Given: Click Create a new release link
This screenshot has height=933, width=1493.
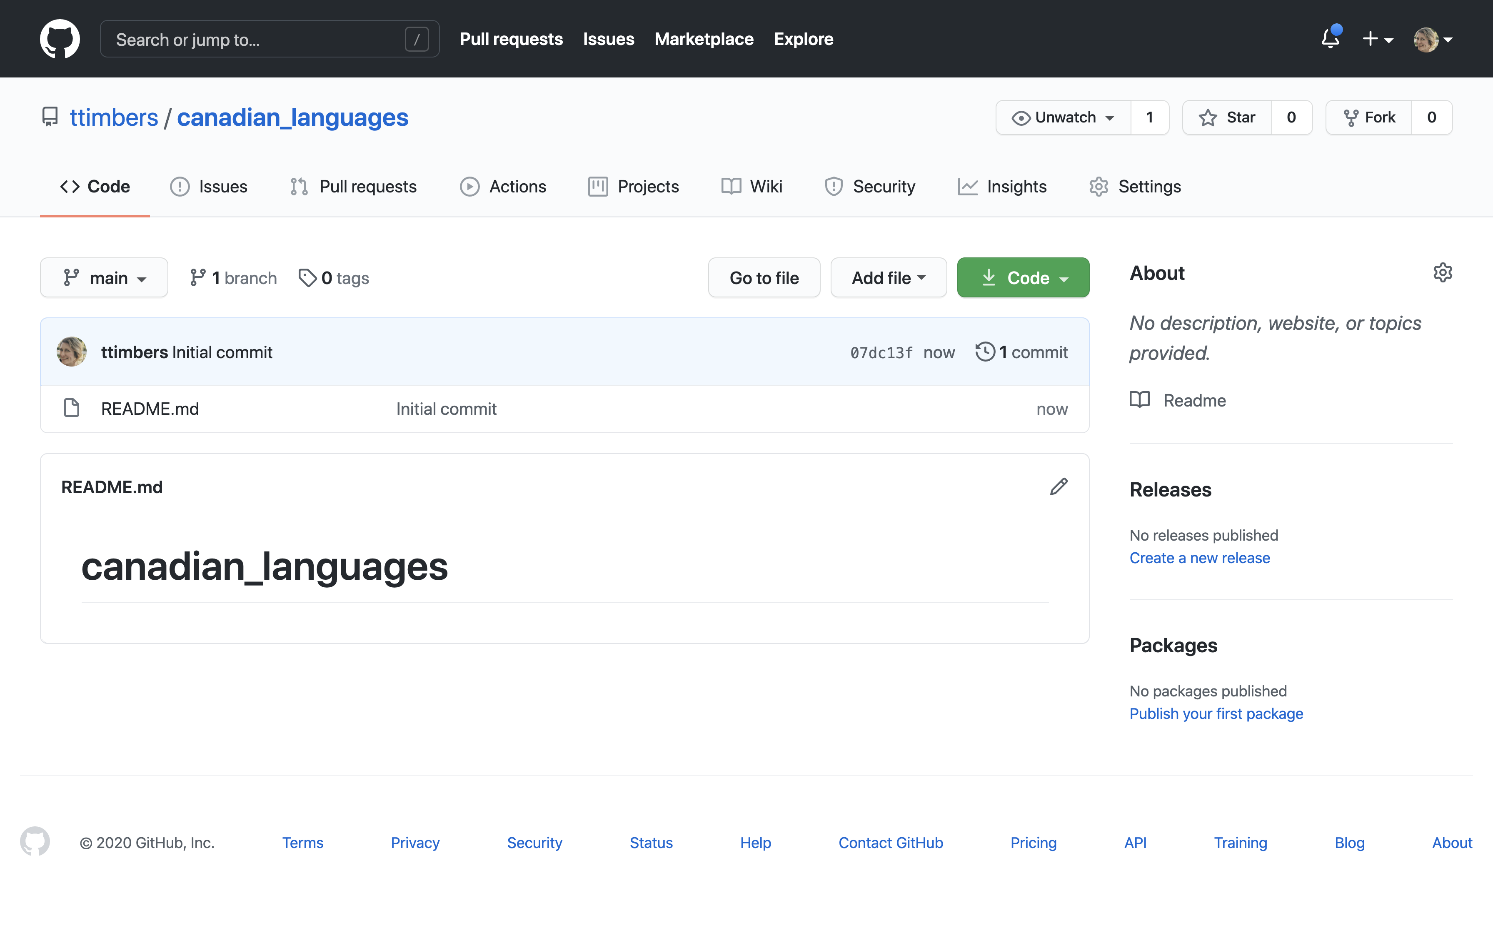Looking at the screenshot, I should tap(1199, 558).
